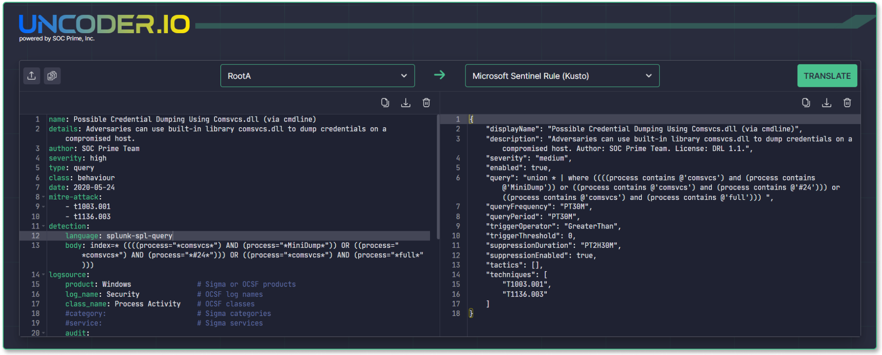Click the '"tactics": []' output line

click(x=514, y=265)
